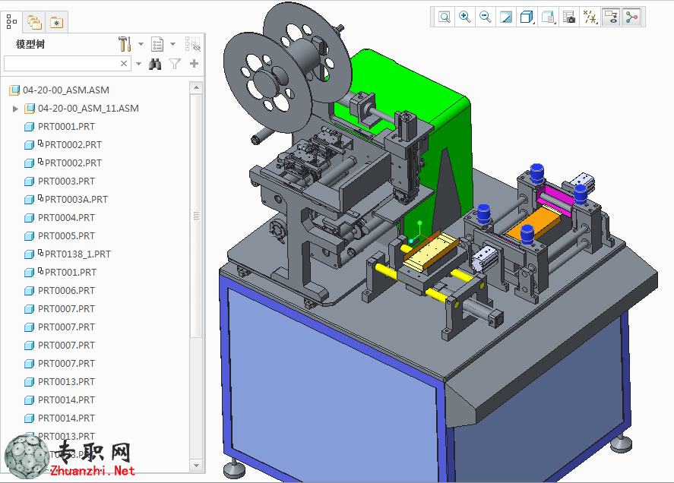This screenshot has height=483, width=674.
Task: Open the binoculars search tool
Action: (x=155, y=64)
